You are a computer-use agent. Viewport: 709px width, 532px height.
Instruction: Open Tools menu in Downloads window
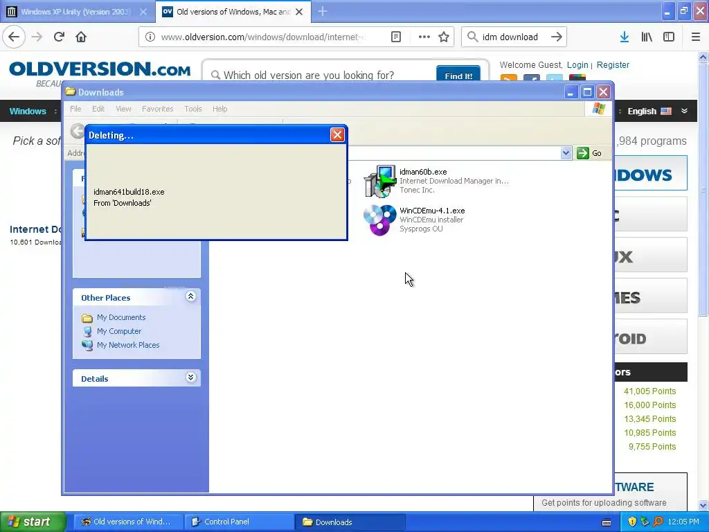point(193,109)
